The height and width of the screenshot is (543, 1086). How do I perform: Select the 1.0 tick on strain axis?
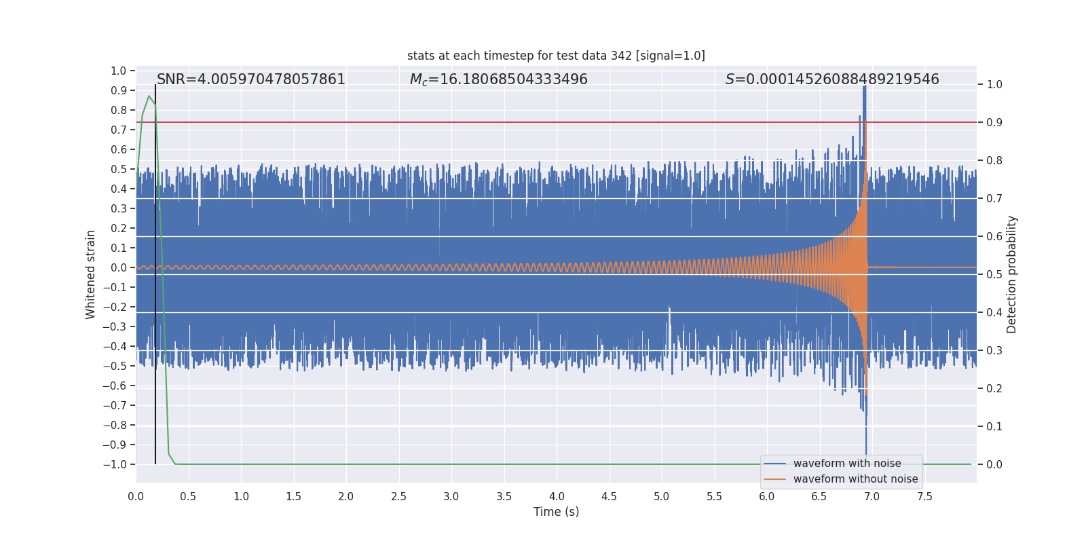(118, 71)
